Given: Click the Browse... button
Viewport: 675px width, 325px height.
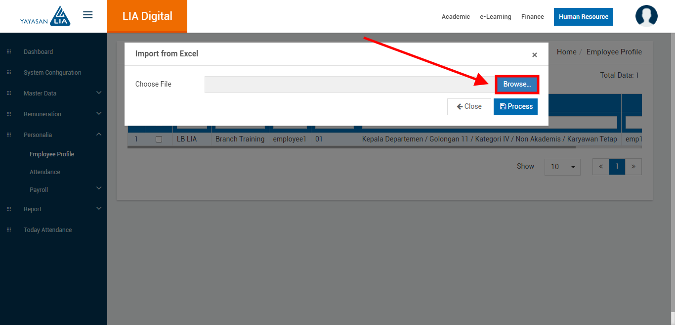Looking at the screenshot, I should [517, 85].
